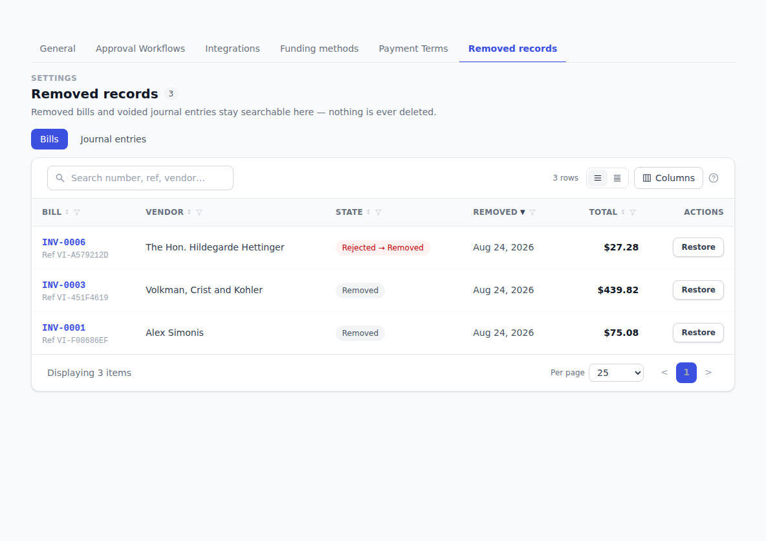Click Removed badge in INV-0001 row
Image resolution: width=766 pixels, height=541 pixels.
pos(360,333)
